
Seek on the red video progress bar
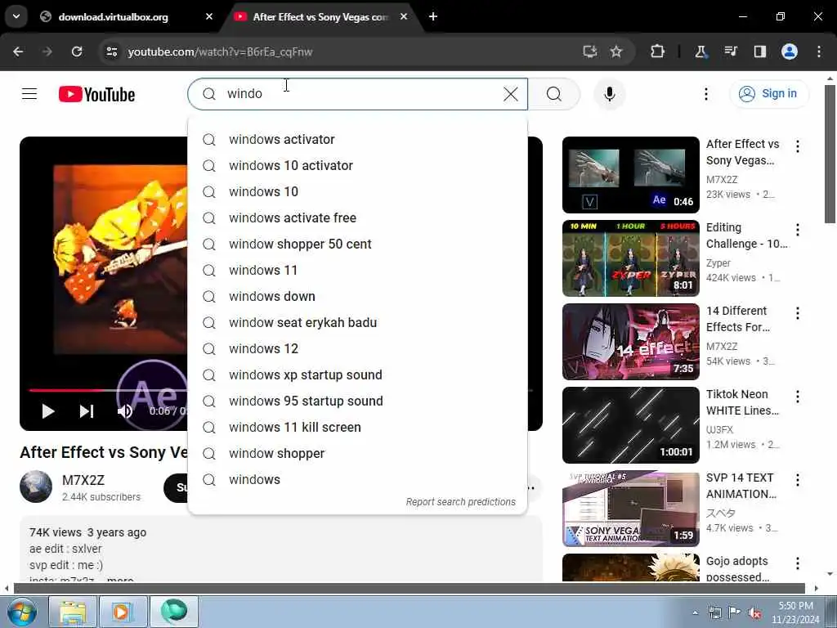(64, 390)
